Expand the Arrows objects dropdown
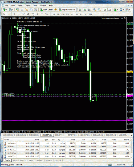 pyautogui.click(x=49, y=14)
